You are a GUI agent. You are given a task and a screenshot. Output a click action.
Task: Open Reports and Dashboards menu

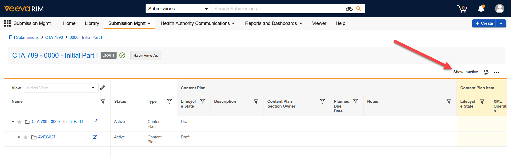(274, 23)
